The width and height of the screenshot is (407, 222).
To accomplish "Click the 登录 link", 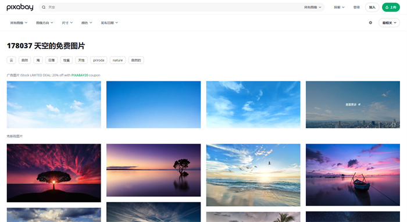I will [x=356, y=7].
